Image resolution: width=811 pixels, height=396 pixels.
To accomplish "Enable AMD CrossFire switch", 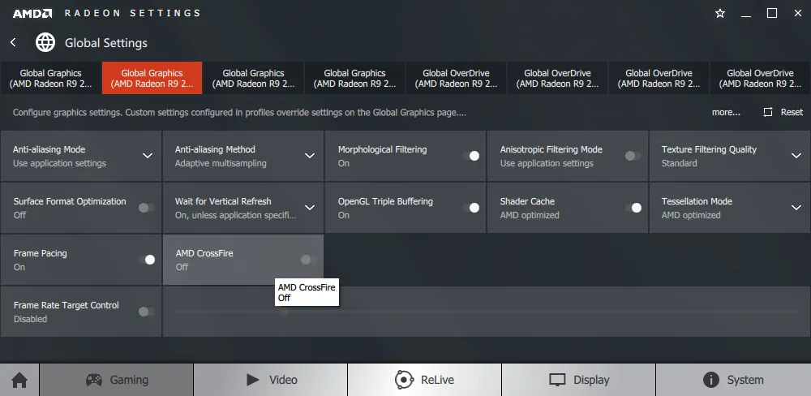I will click(x=309, y=260).
